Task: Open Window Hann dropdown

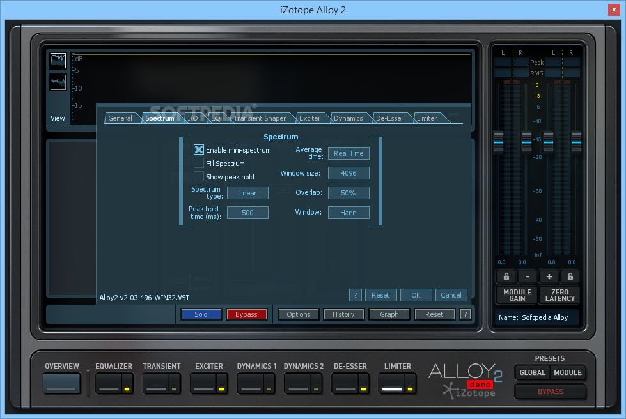Action: pyautogui.click(x=348, y=213)
